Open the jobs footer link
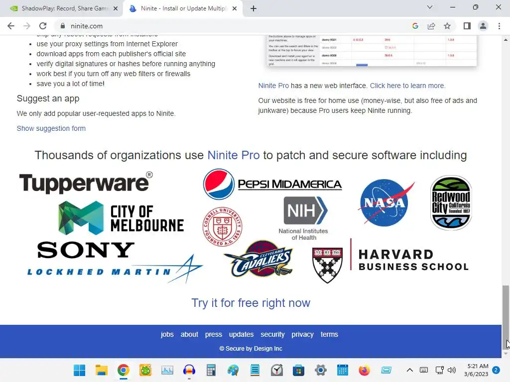 click(x=167, y=334)
